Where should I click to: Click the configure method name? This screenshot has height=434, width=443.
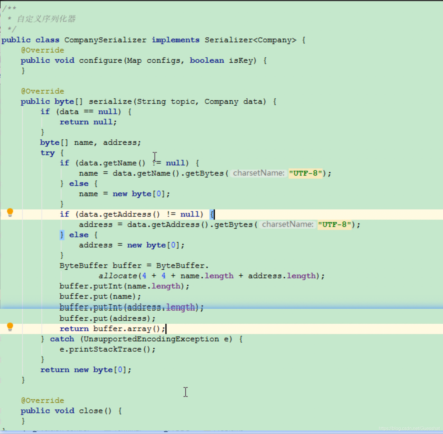tap(100, 60)
